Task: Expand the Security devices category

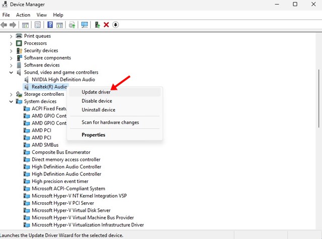Action: click(x=11, y=51)
